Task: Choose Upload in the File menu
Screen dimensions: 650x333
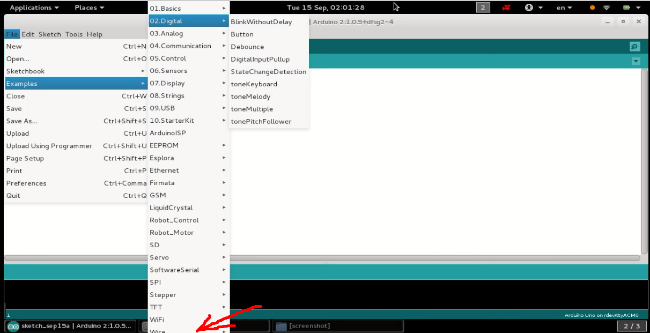Action: point(76,134)
